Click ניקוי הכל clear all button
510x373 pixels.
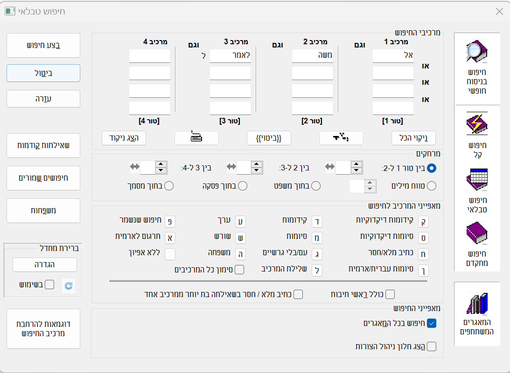coord(413,138)
